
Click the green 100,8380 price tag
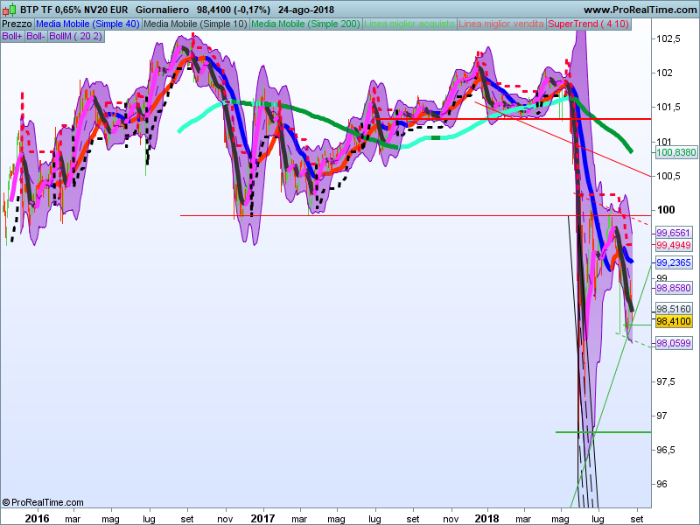pyautogui.click(x=675, y=152)
